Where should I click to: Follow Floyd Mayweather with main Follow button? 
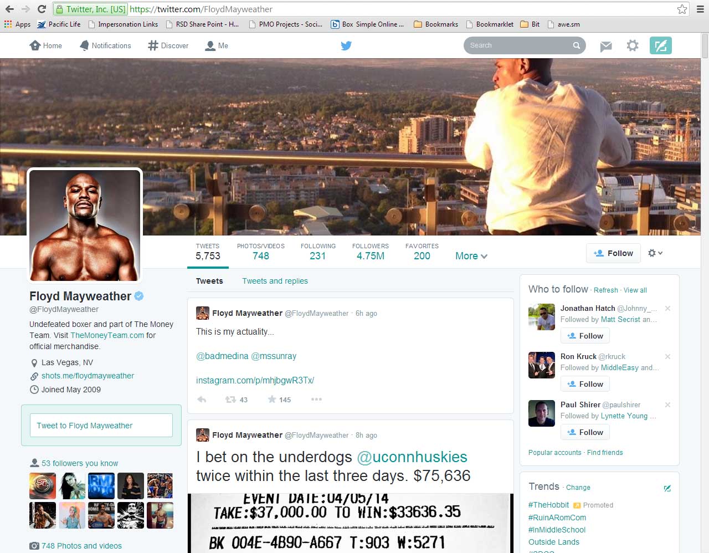click(613, 253)
